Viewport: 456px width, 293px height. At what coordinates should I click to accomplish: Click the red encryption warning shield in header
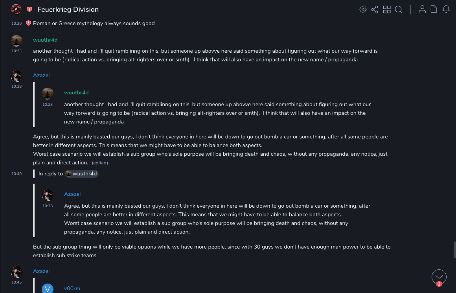29,9
